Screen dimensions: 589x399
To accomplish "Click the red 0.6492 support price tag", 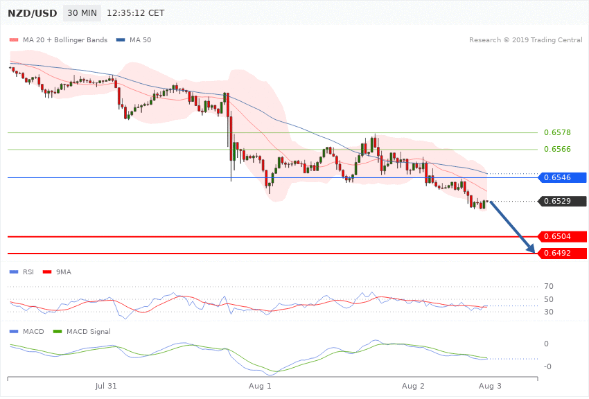I will [562, 253].
